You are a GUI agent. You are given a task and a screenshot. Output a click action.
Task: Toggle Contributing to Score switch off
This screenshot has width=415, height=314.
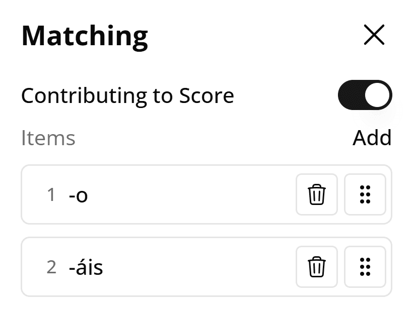click(365, 95)
